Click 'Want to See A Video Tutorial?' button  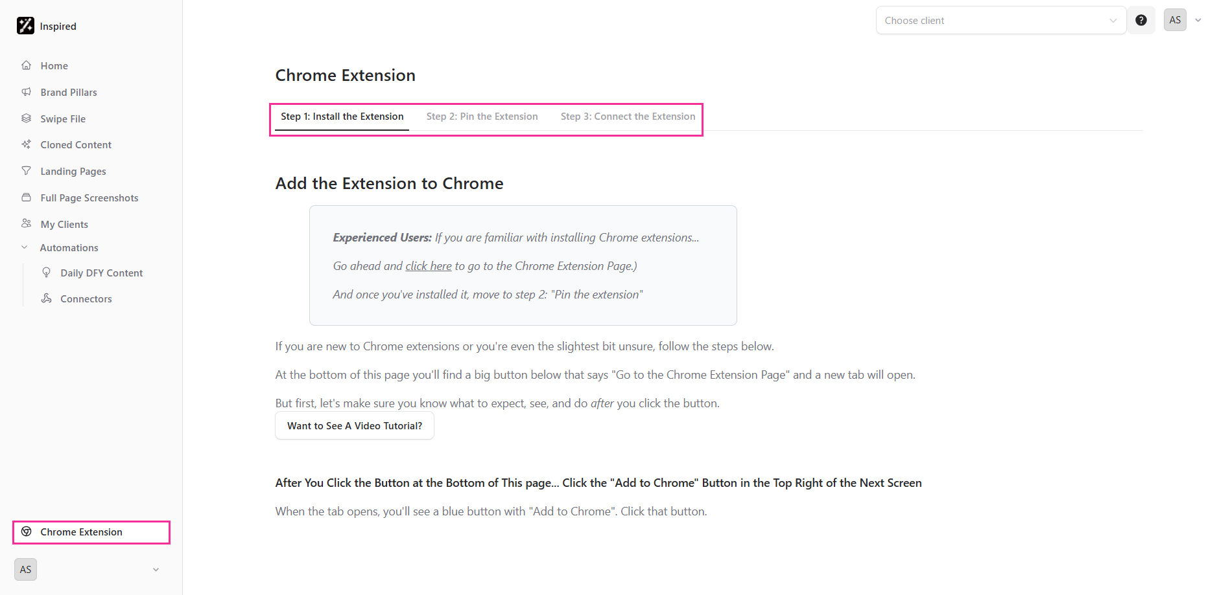[x=355, y=425]
